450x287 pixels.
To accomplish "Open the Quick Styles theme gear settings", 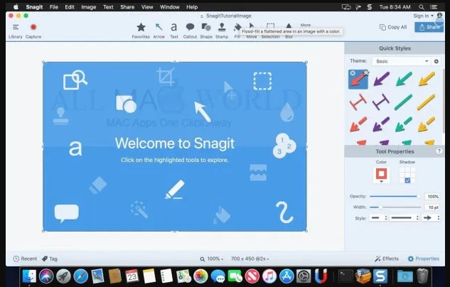I will coord(436,61).
